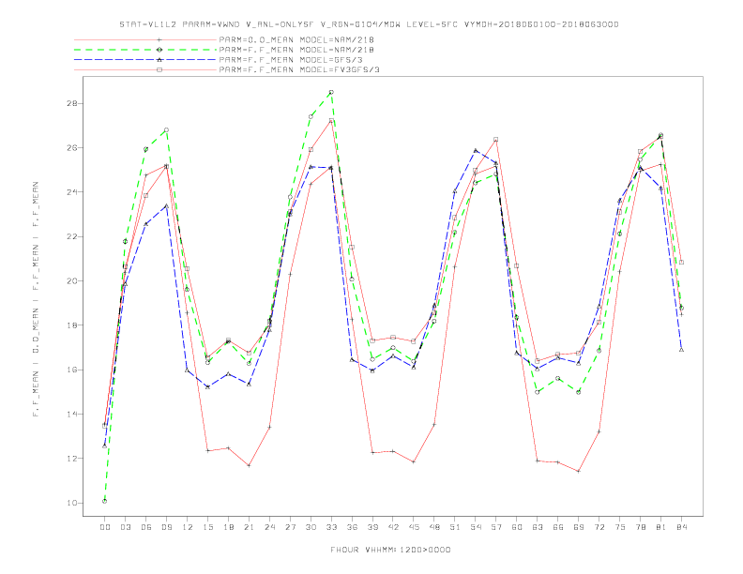Screen dimensions: 743x574
Task: Select legend entry PARM=F.F_MEAN MODEL=NAM/218
Action: pyautogui.click(x=296, y=50)
